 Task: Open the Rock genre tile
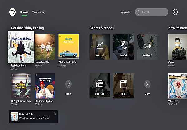123,86
